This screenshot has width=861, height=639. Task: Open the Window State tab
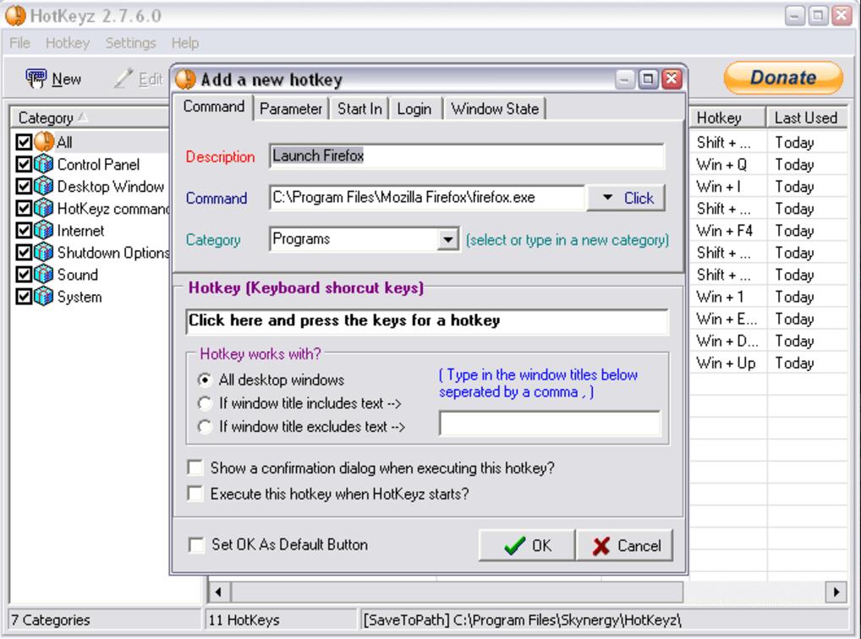pyautogui.click(x=495, y=109)
